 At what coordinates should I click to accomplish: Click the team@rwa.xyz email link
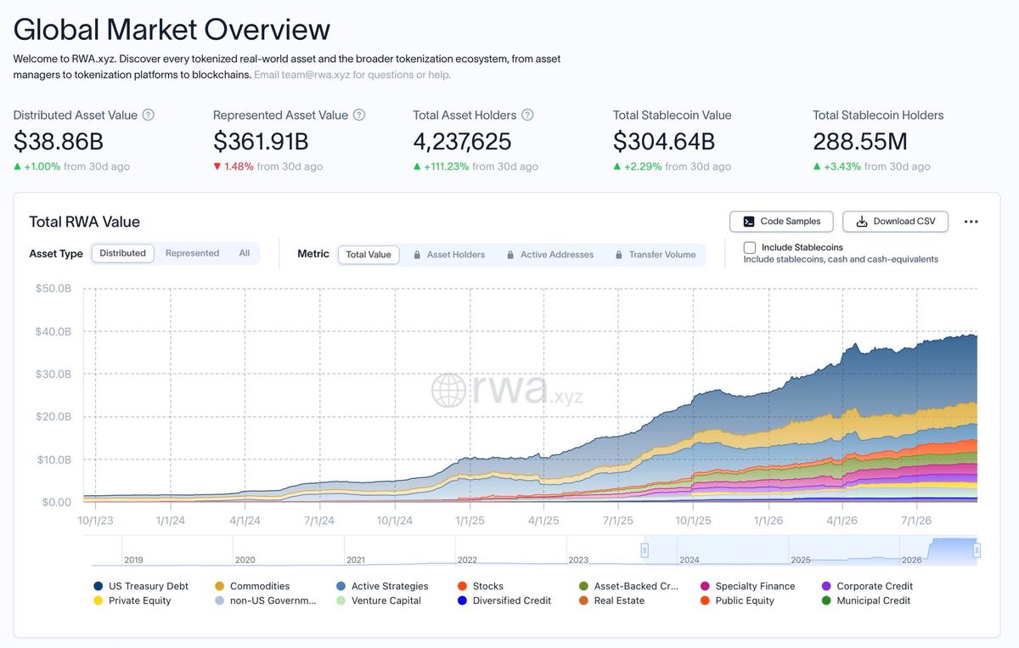click(x=301, y=75)
